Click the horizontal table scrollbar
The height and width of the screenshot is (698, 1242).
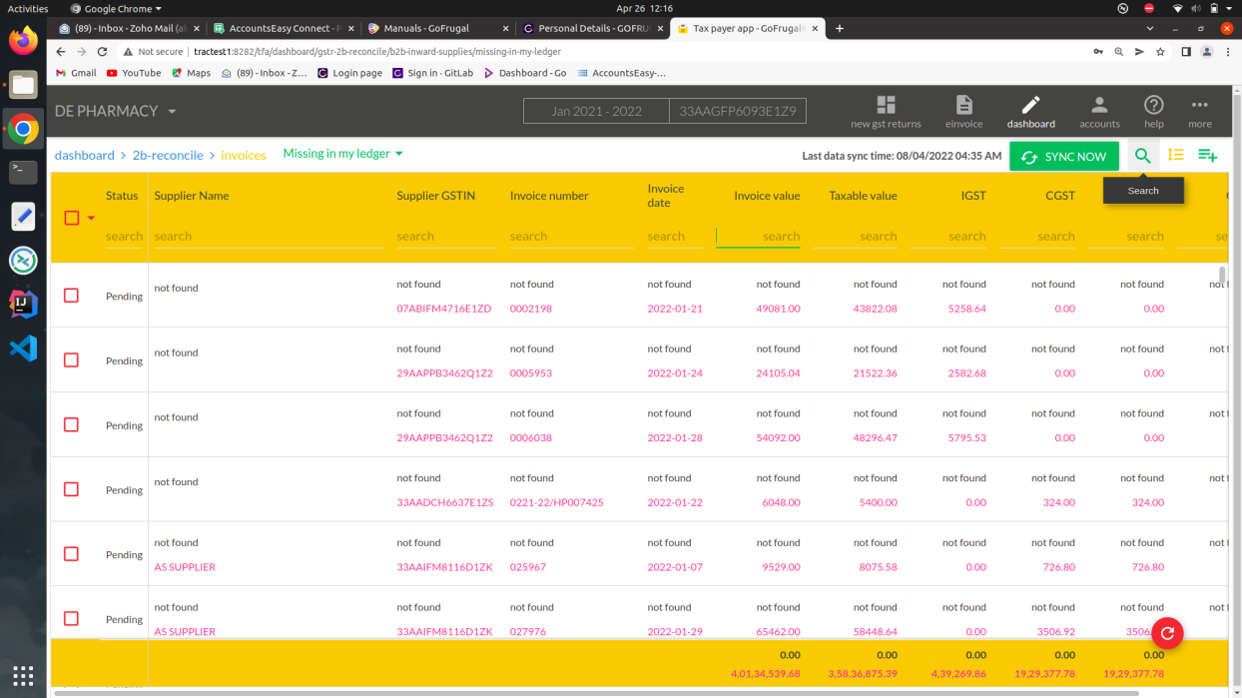[x=595, y=692]
